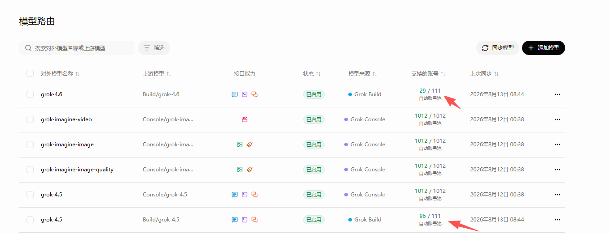Click the model name grok-imagine-video
This screenshot has width=610, height=234.
coord(66,119)
